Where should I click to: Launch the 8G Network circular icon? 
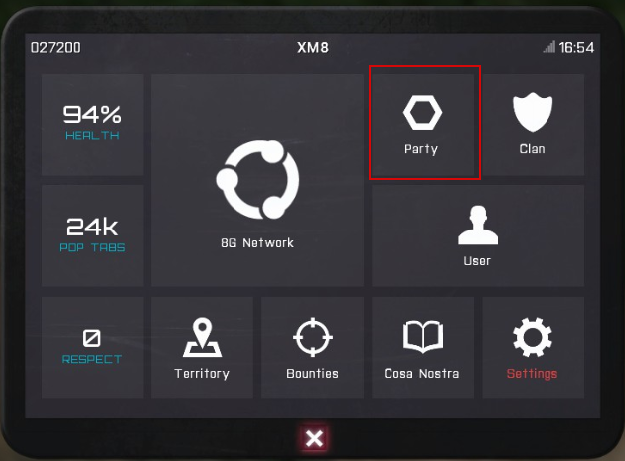(x=257, y=179)
